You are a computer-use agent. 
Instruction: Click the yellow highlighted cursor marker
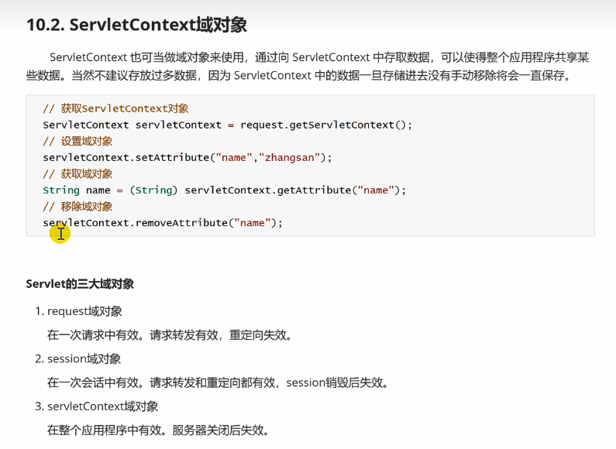[60, 233]
